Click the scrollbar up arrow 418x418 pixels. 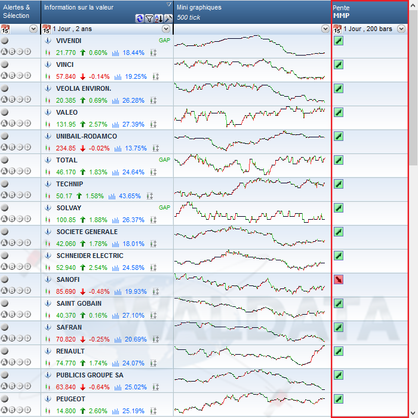(413, 5)
